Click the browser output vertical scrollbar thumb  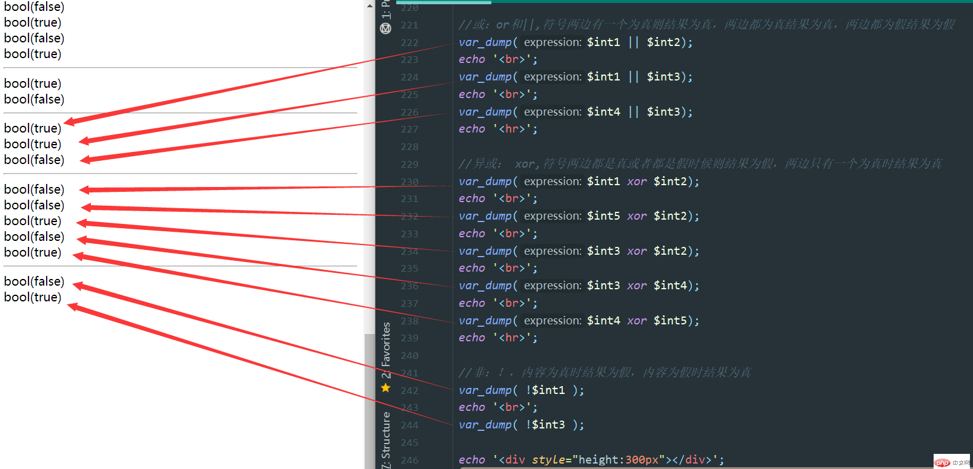click(x=370, y=401)
